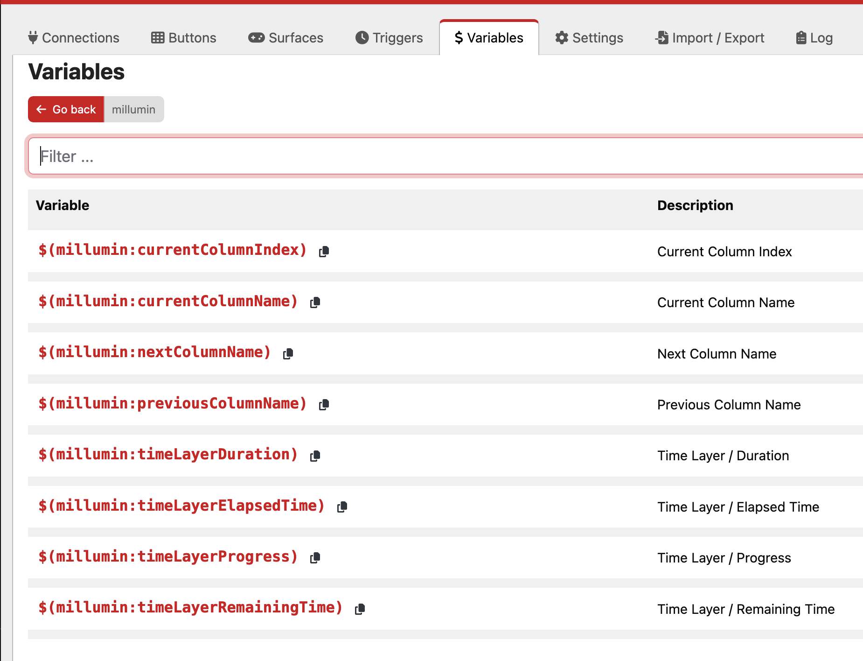Copy the currentColumnName variable
This screenshot has height=661, width=863.
[315, 302]
